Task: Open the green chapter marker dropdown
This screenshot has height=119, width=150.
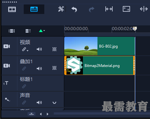Action: click(x=42, y=31)
